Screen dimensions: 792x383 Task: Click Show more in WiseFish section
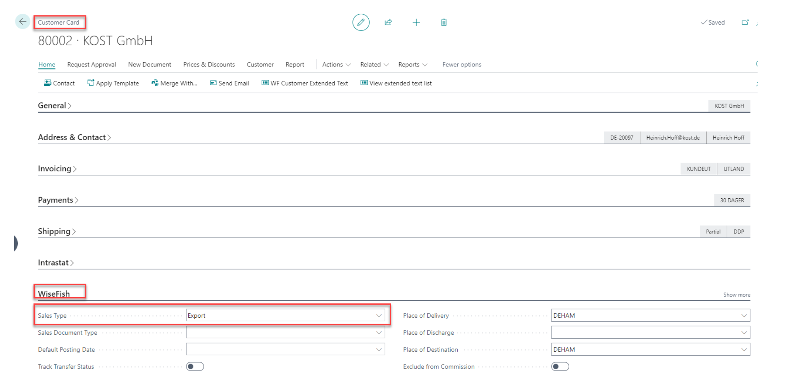(x=737, y=295)
